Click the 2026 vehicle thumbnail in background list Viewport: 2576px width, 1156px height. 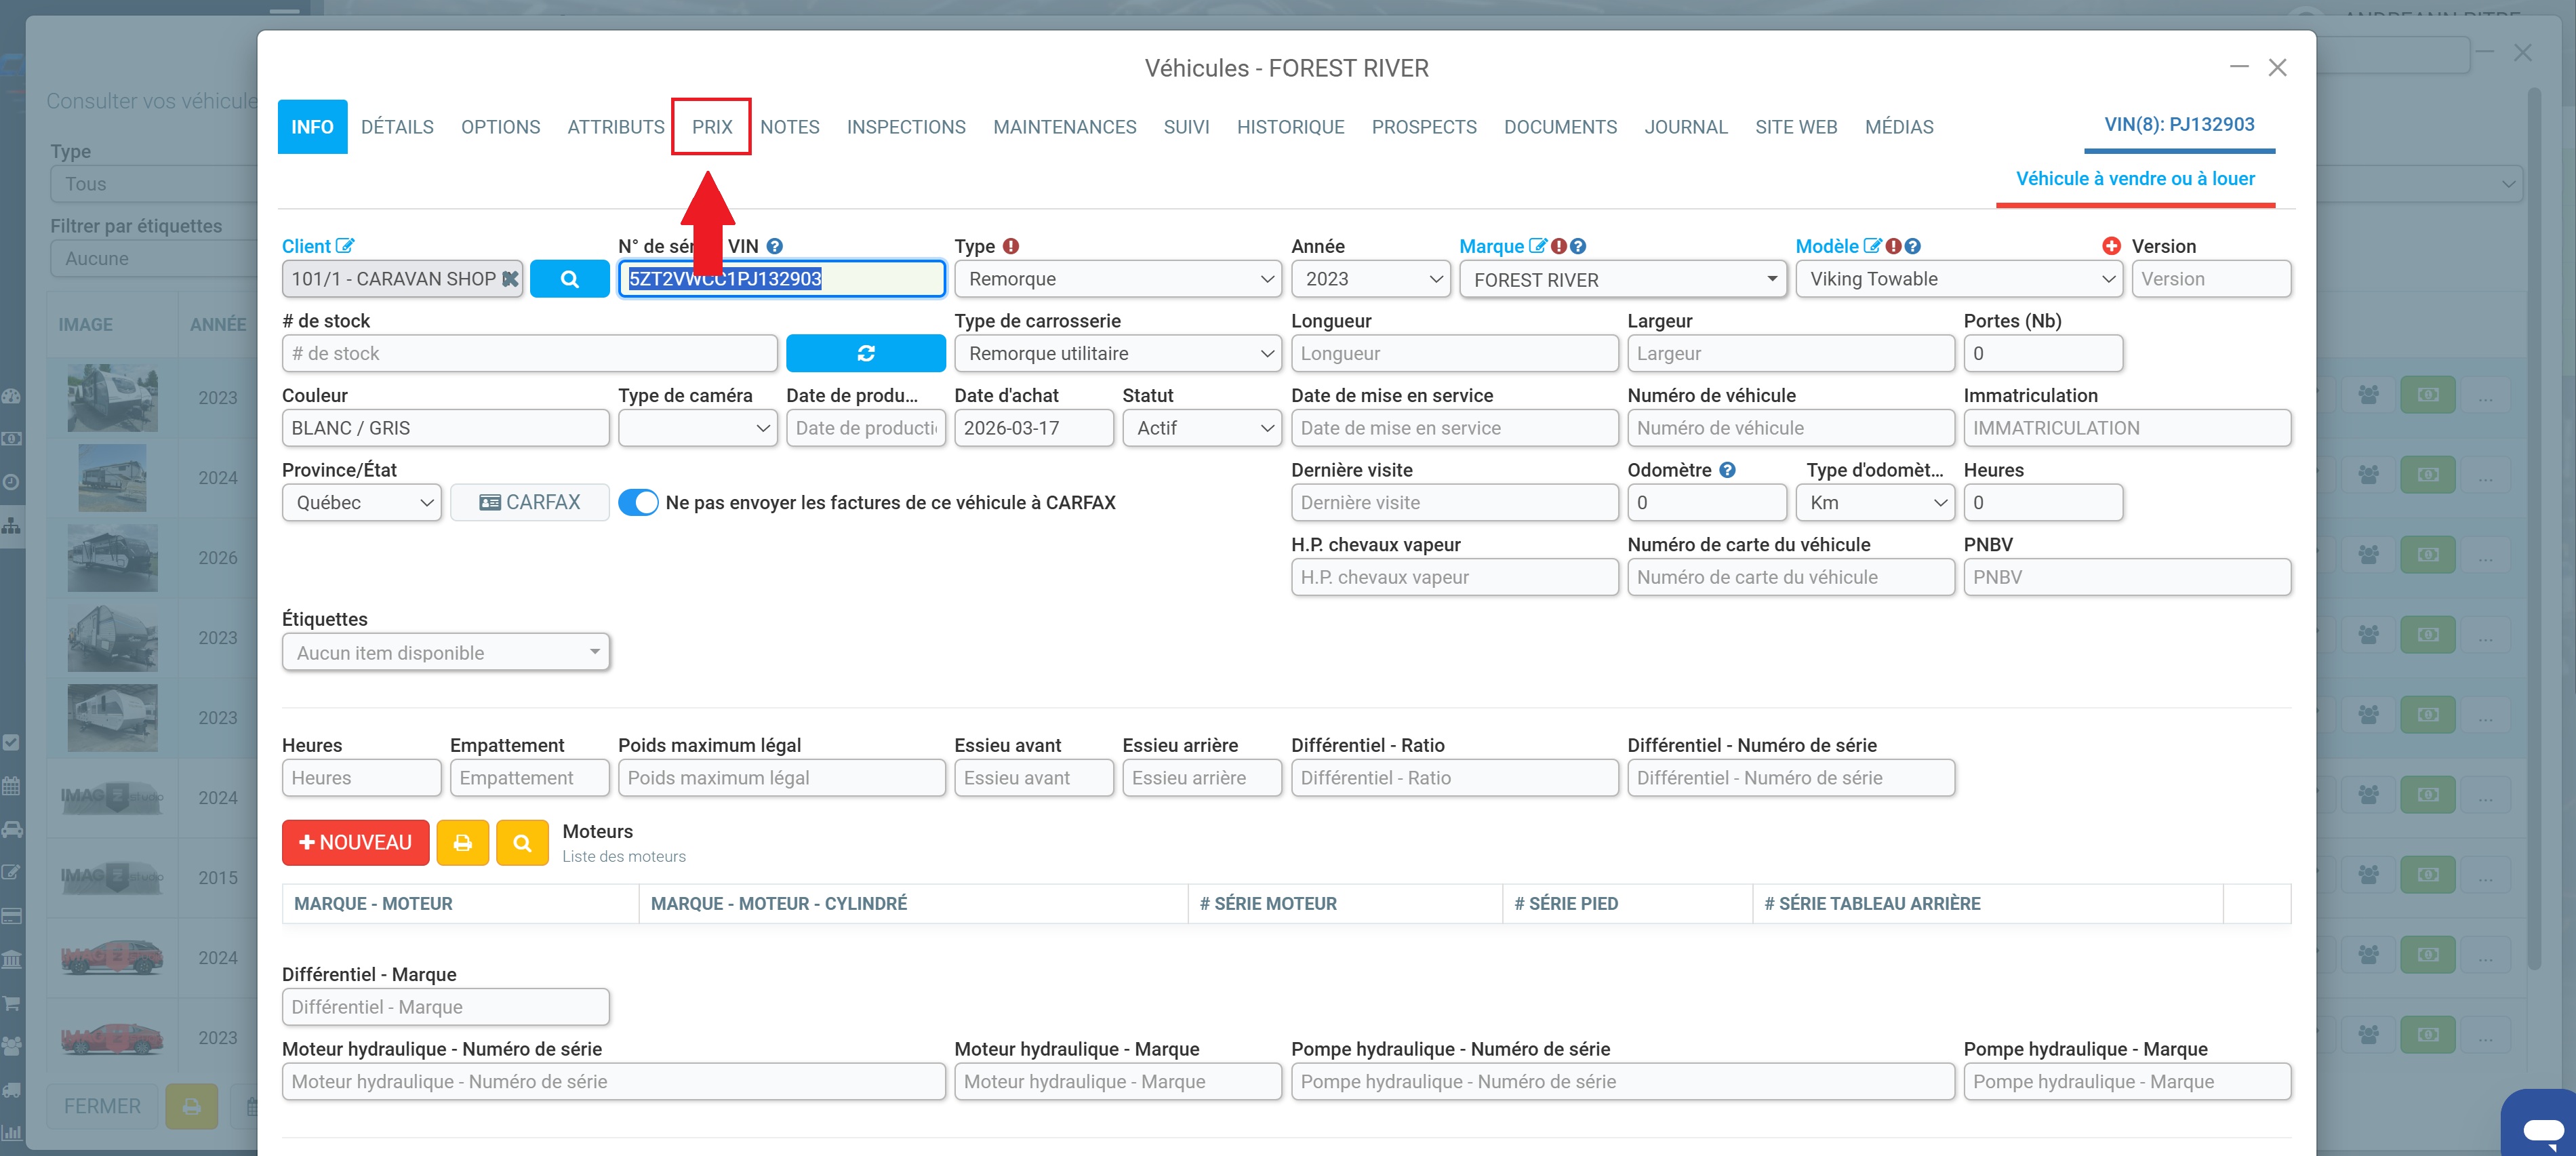(112, 558)
